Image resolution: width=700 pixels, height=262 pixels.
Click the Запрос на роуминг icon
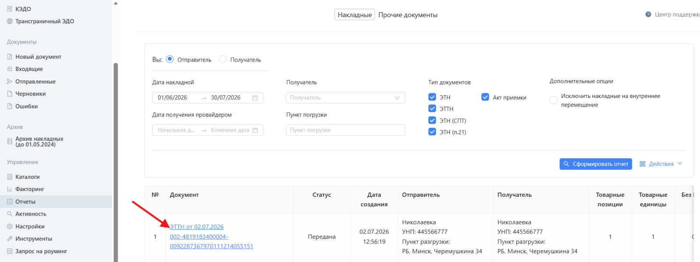click(10, 252)
